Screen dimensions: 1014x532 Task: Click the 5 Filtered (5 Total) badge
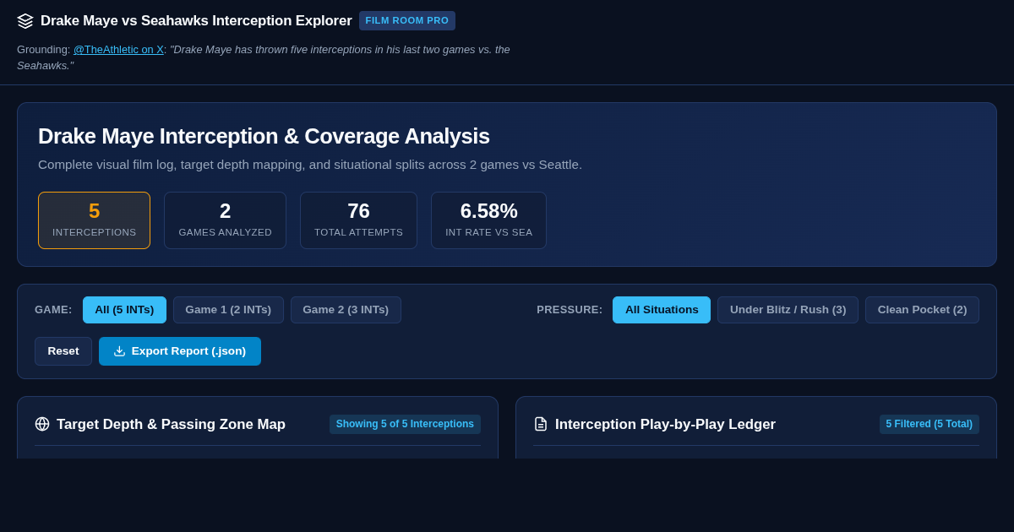929,424
